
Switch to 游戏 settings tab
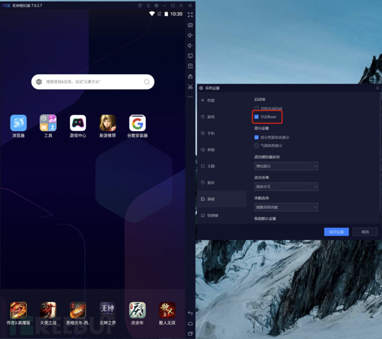[x=221, y=117]
